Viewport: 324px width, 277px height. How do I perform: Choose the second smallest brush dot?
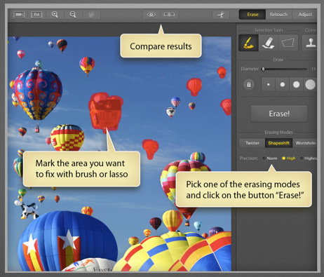pyautogui.click(x=283, y=85)
